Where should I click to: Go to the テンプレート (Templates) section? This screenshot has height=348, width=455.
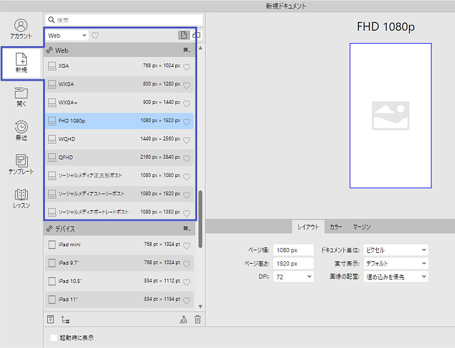[21, 164]
